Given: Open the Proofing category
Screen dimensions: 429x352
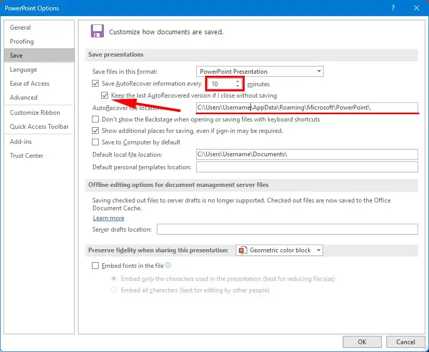Looking at the screenshot, I should pos(39,42).
